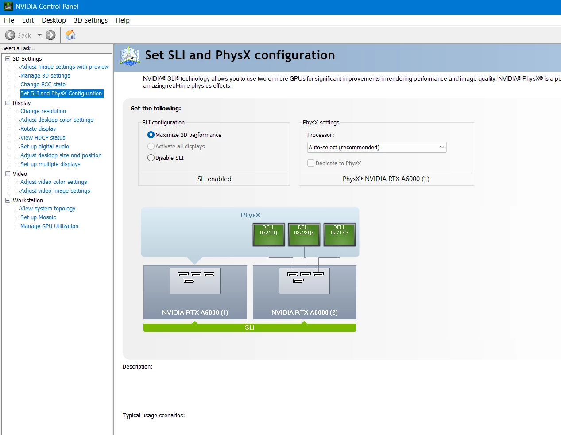561x435 pixels.
Task: Click the NVIDIA Control Panel title icon
Action: coord(8,6)
